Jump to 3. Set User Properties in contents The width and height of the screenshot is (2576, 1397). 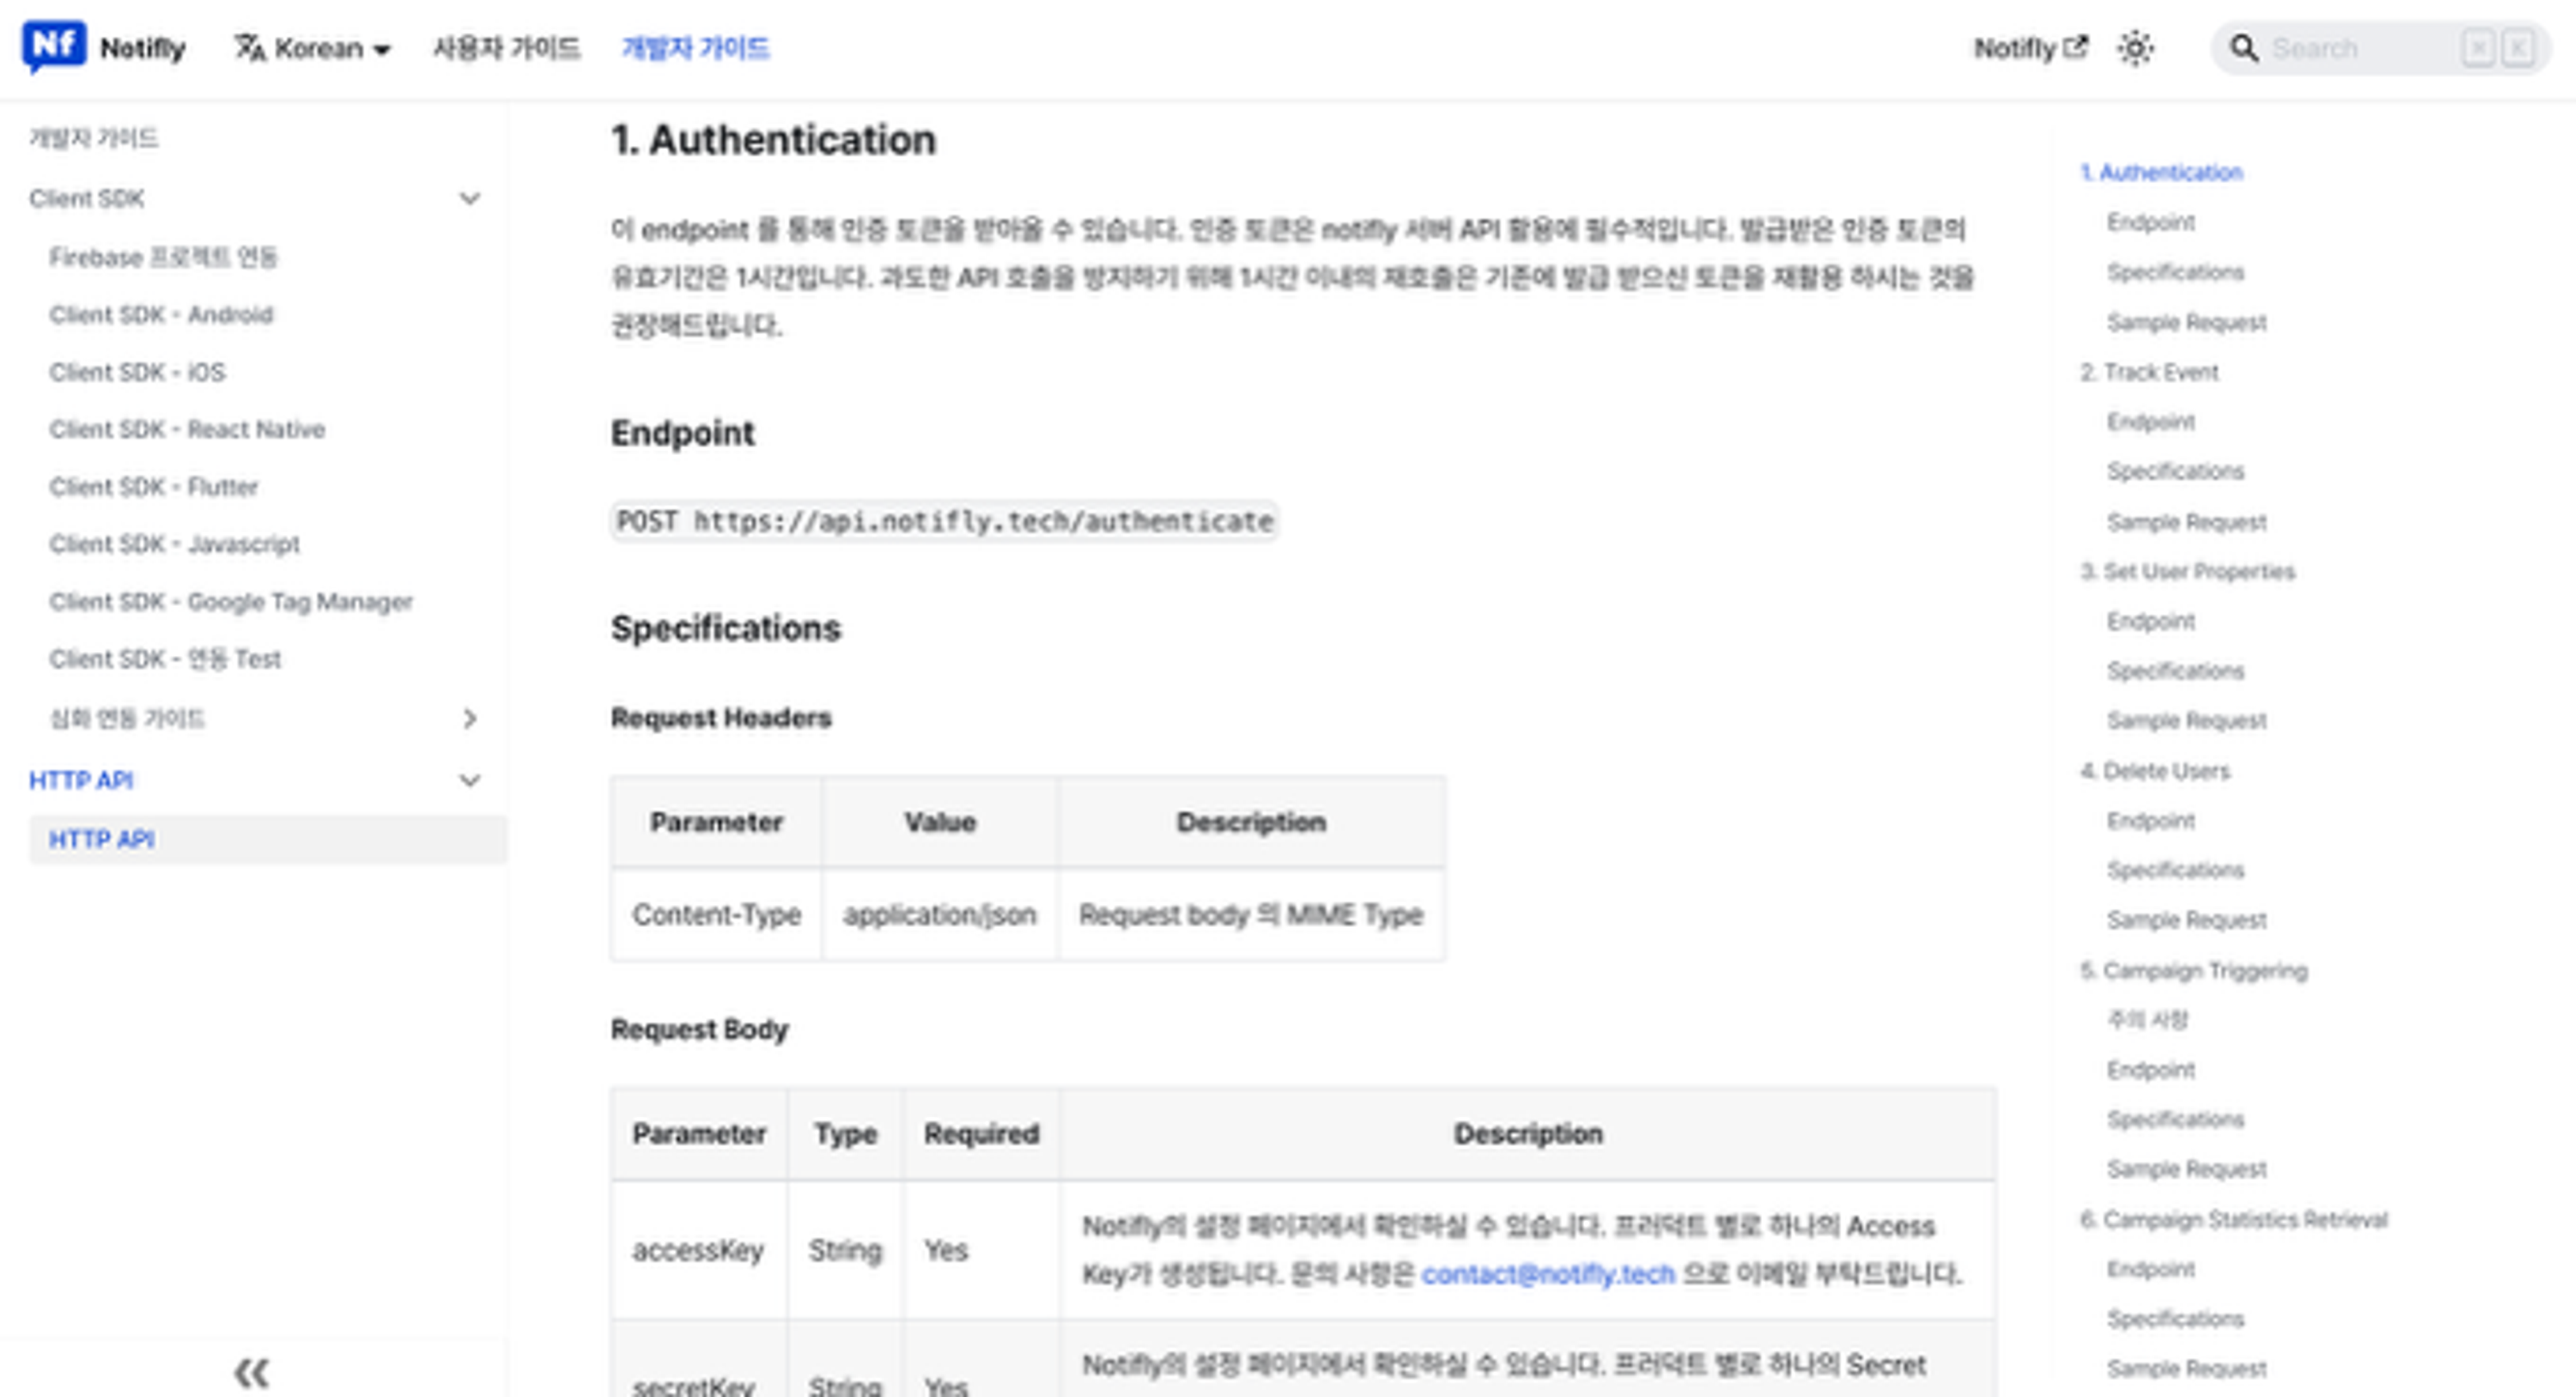[x=2187, y=571]
